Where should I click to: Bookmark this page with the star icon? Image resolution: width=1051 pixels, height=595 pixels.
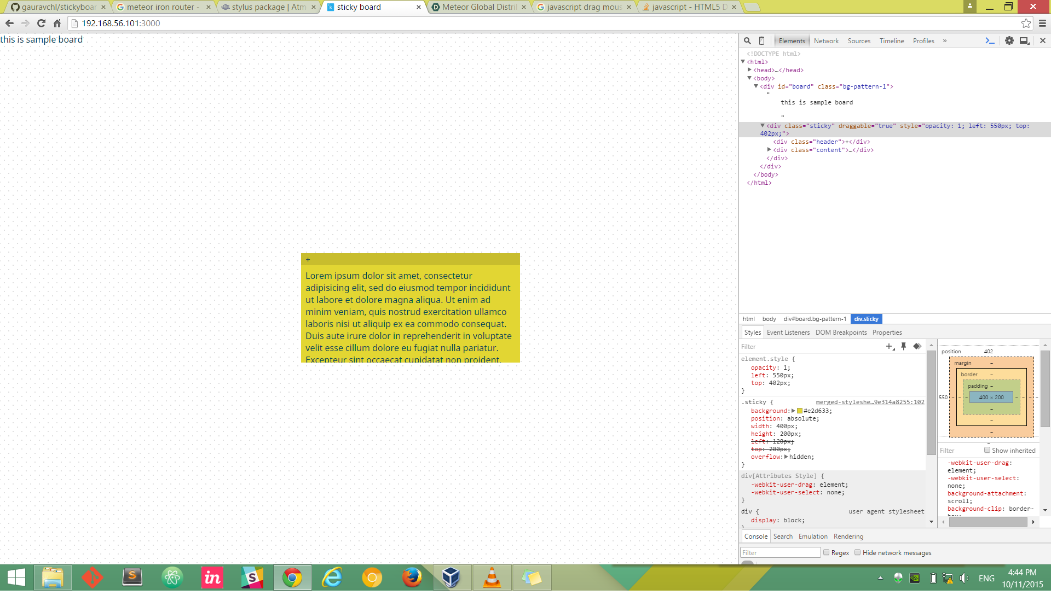click(1026, 23)
